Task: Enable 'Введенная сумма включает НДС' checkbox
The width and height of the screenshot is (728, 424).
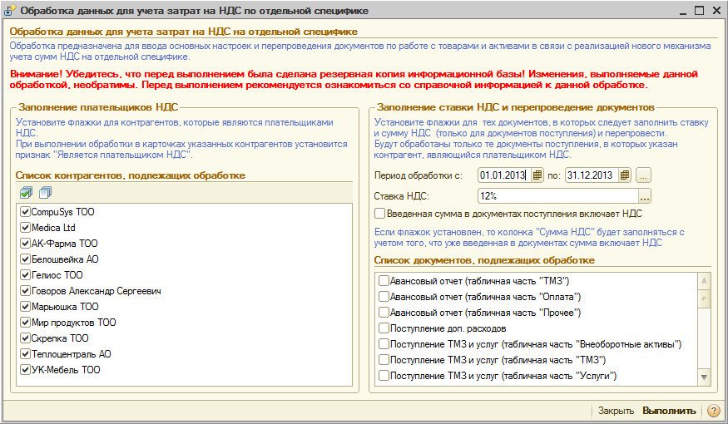Action: (x=379, y=214)
